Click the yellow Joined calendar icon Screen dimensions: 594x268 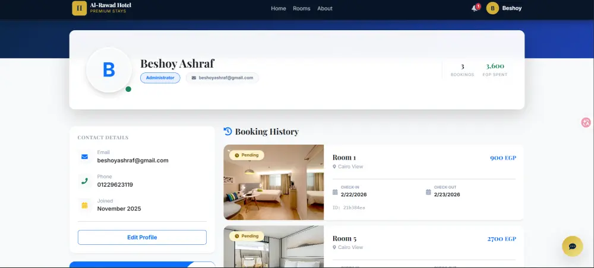84,205
